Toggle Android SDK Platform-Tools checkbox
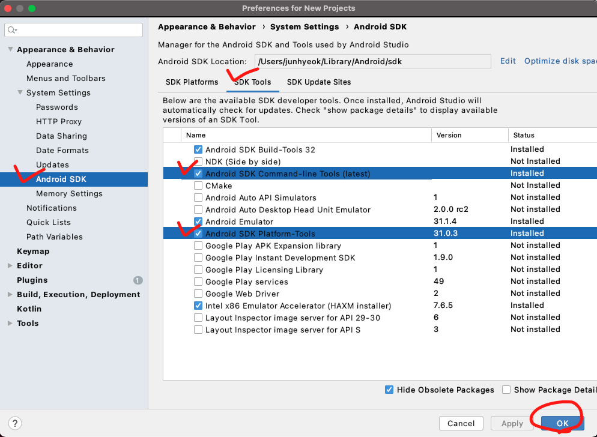Image resolution: width=597 pixels, height=437 pixels. coord(198,234)
